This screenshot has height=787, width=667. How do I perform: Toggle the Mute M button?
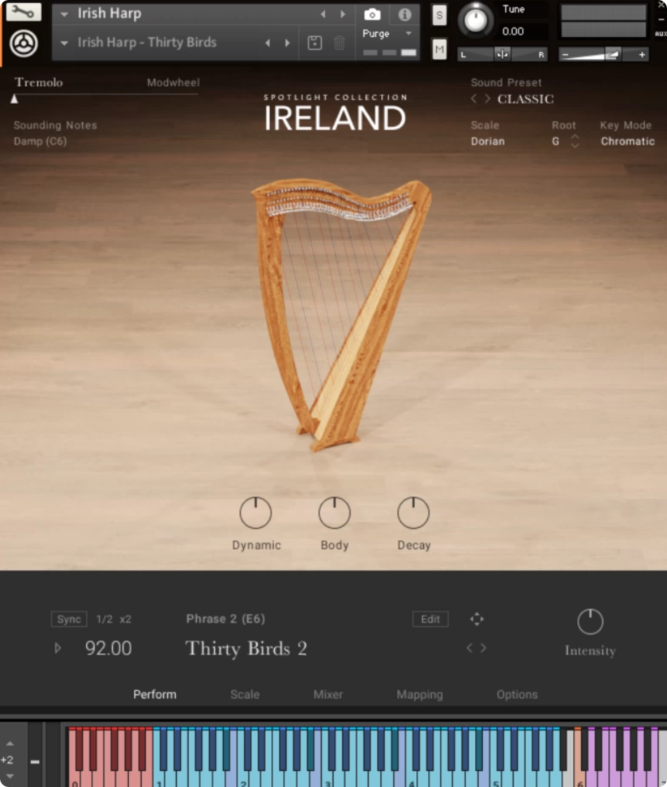[439, 49]
